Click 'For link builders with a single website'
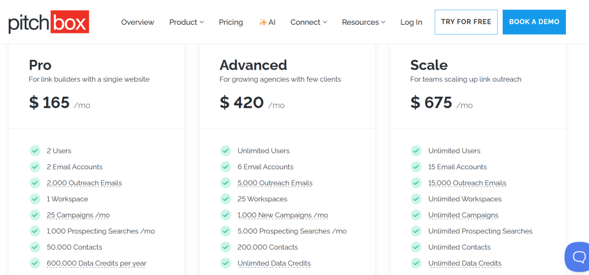The height and width of the screenshot is (275, 589). [89, 79]
